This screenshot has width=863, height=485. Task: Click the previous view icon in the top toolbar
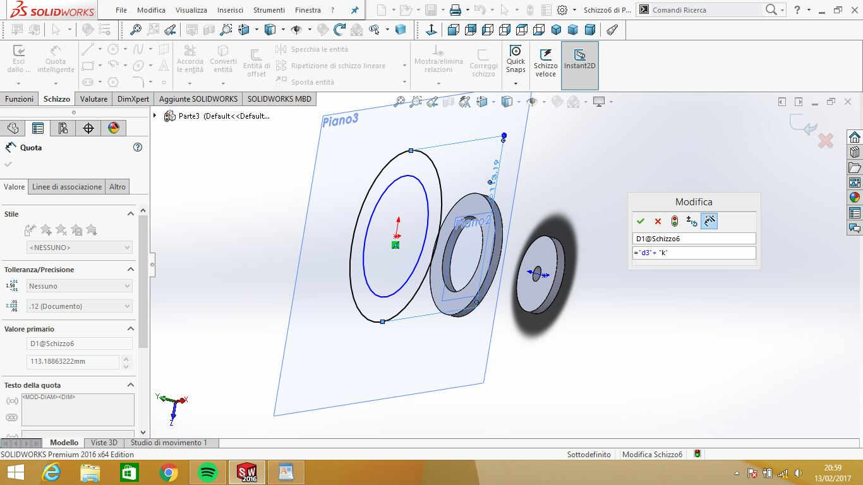coord(170,30)
